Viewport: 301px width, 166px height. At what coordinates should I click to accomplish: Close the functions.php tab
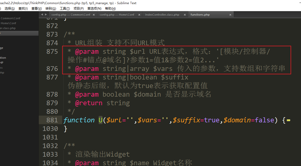coord(230,15)
